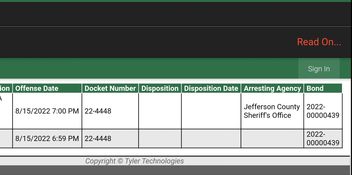Select empty Arresting Agency cell in second row

tap(272, 139)
